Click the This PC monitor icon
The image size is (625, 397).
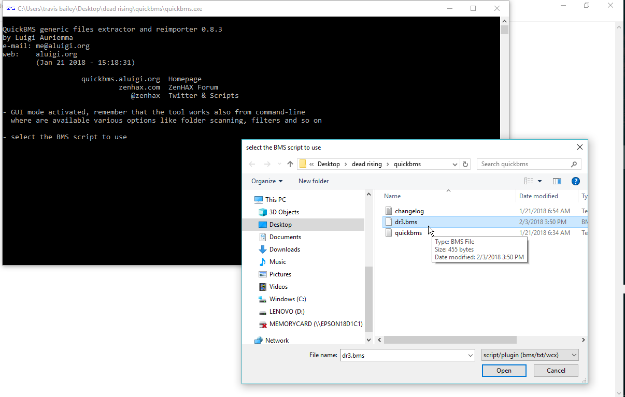259,200
